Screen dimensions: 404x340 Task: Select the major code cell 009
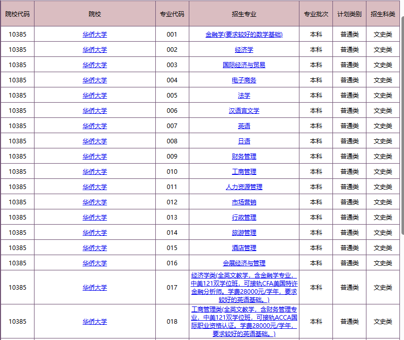pos(172,156)
